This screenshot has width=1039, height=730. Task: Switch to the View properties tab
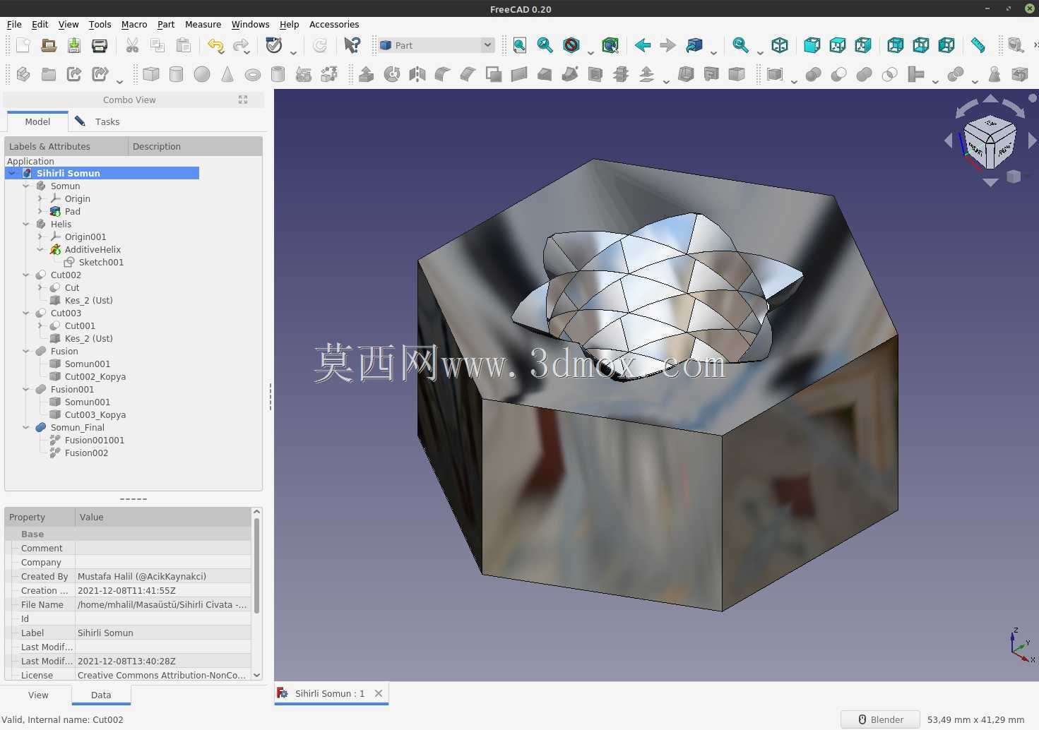38,695
